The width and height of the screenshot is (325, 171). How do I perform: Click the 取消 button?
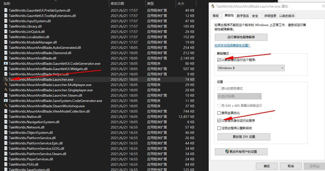[x=291, y=166]
